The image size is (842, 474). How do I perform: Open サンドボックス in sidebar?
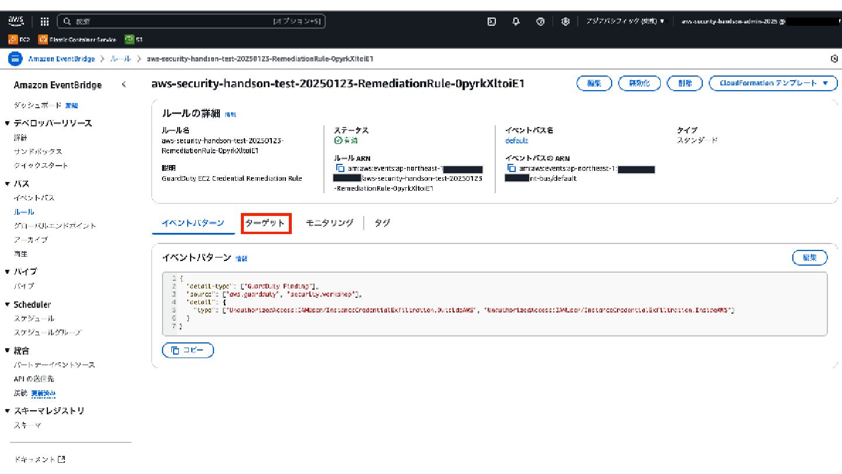point(38,152)
